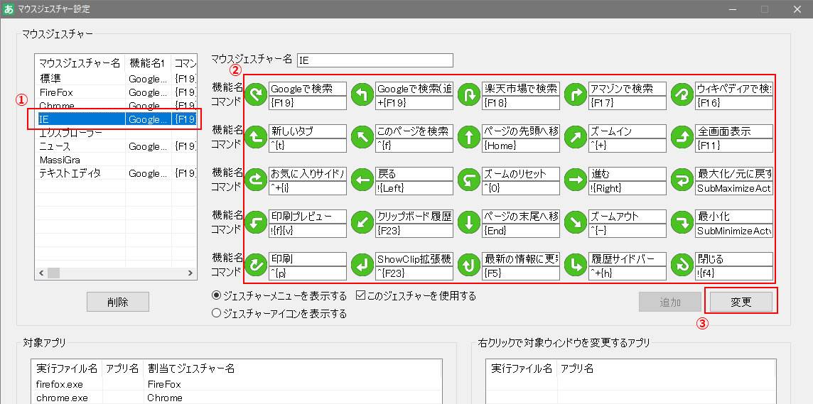Select the chrome.exe row in 対象アプリ
The image size is (813, 404).
(237, 398)
